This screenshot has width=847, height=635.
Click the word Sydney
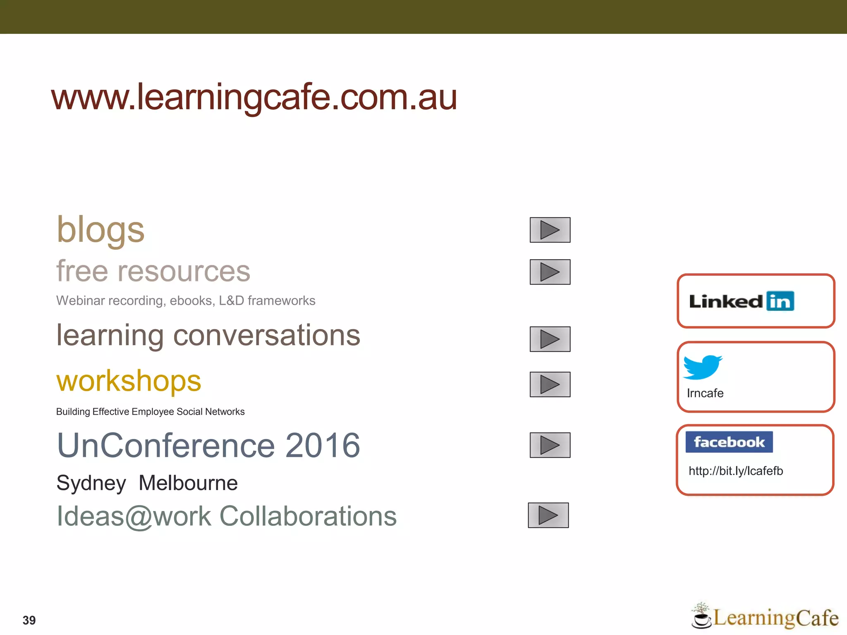click(91, 484)
